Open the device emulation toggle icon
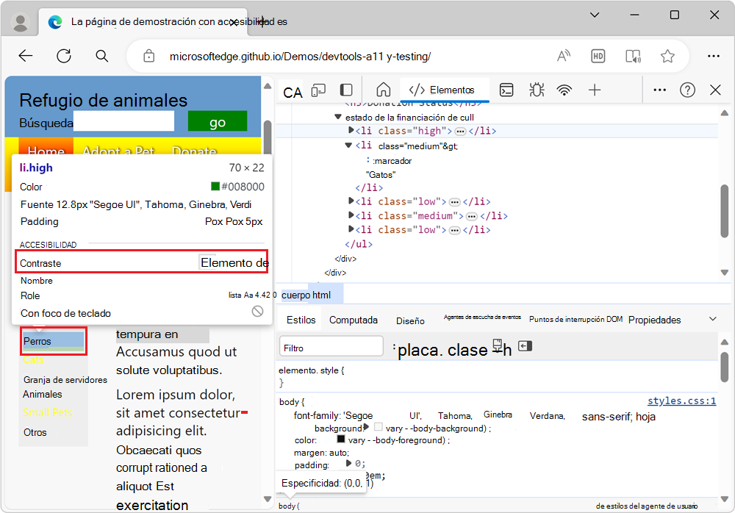The image size is (735, 513). [318, 90]
